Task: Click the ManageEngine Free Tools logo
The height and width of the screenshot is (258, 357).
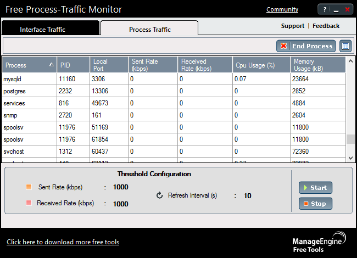Action: coord(319,242)
